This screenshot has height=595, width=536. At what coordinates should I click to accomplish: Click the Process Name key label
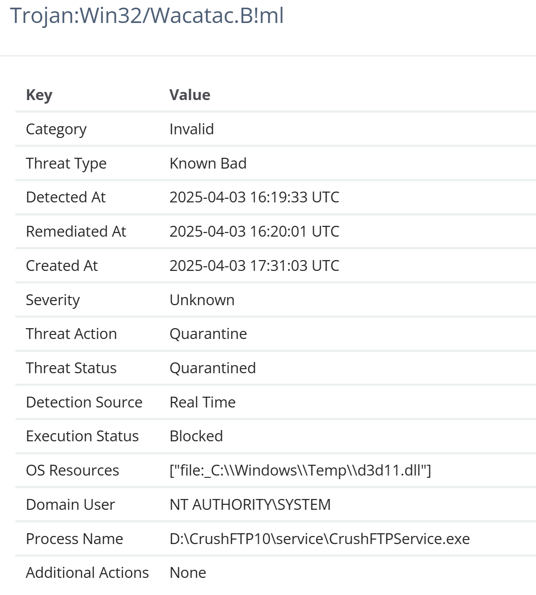(x=74, y=539)
